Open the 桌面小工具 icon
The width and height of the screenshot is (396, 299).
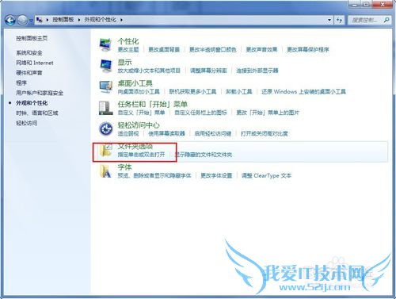pyautogui.click(x=106, y=87)
